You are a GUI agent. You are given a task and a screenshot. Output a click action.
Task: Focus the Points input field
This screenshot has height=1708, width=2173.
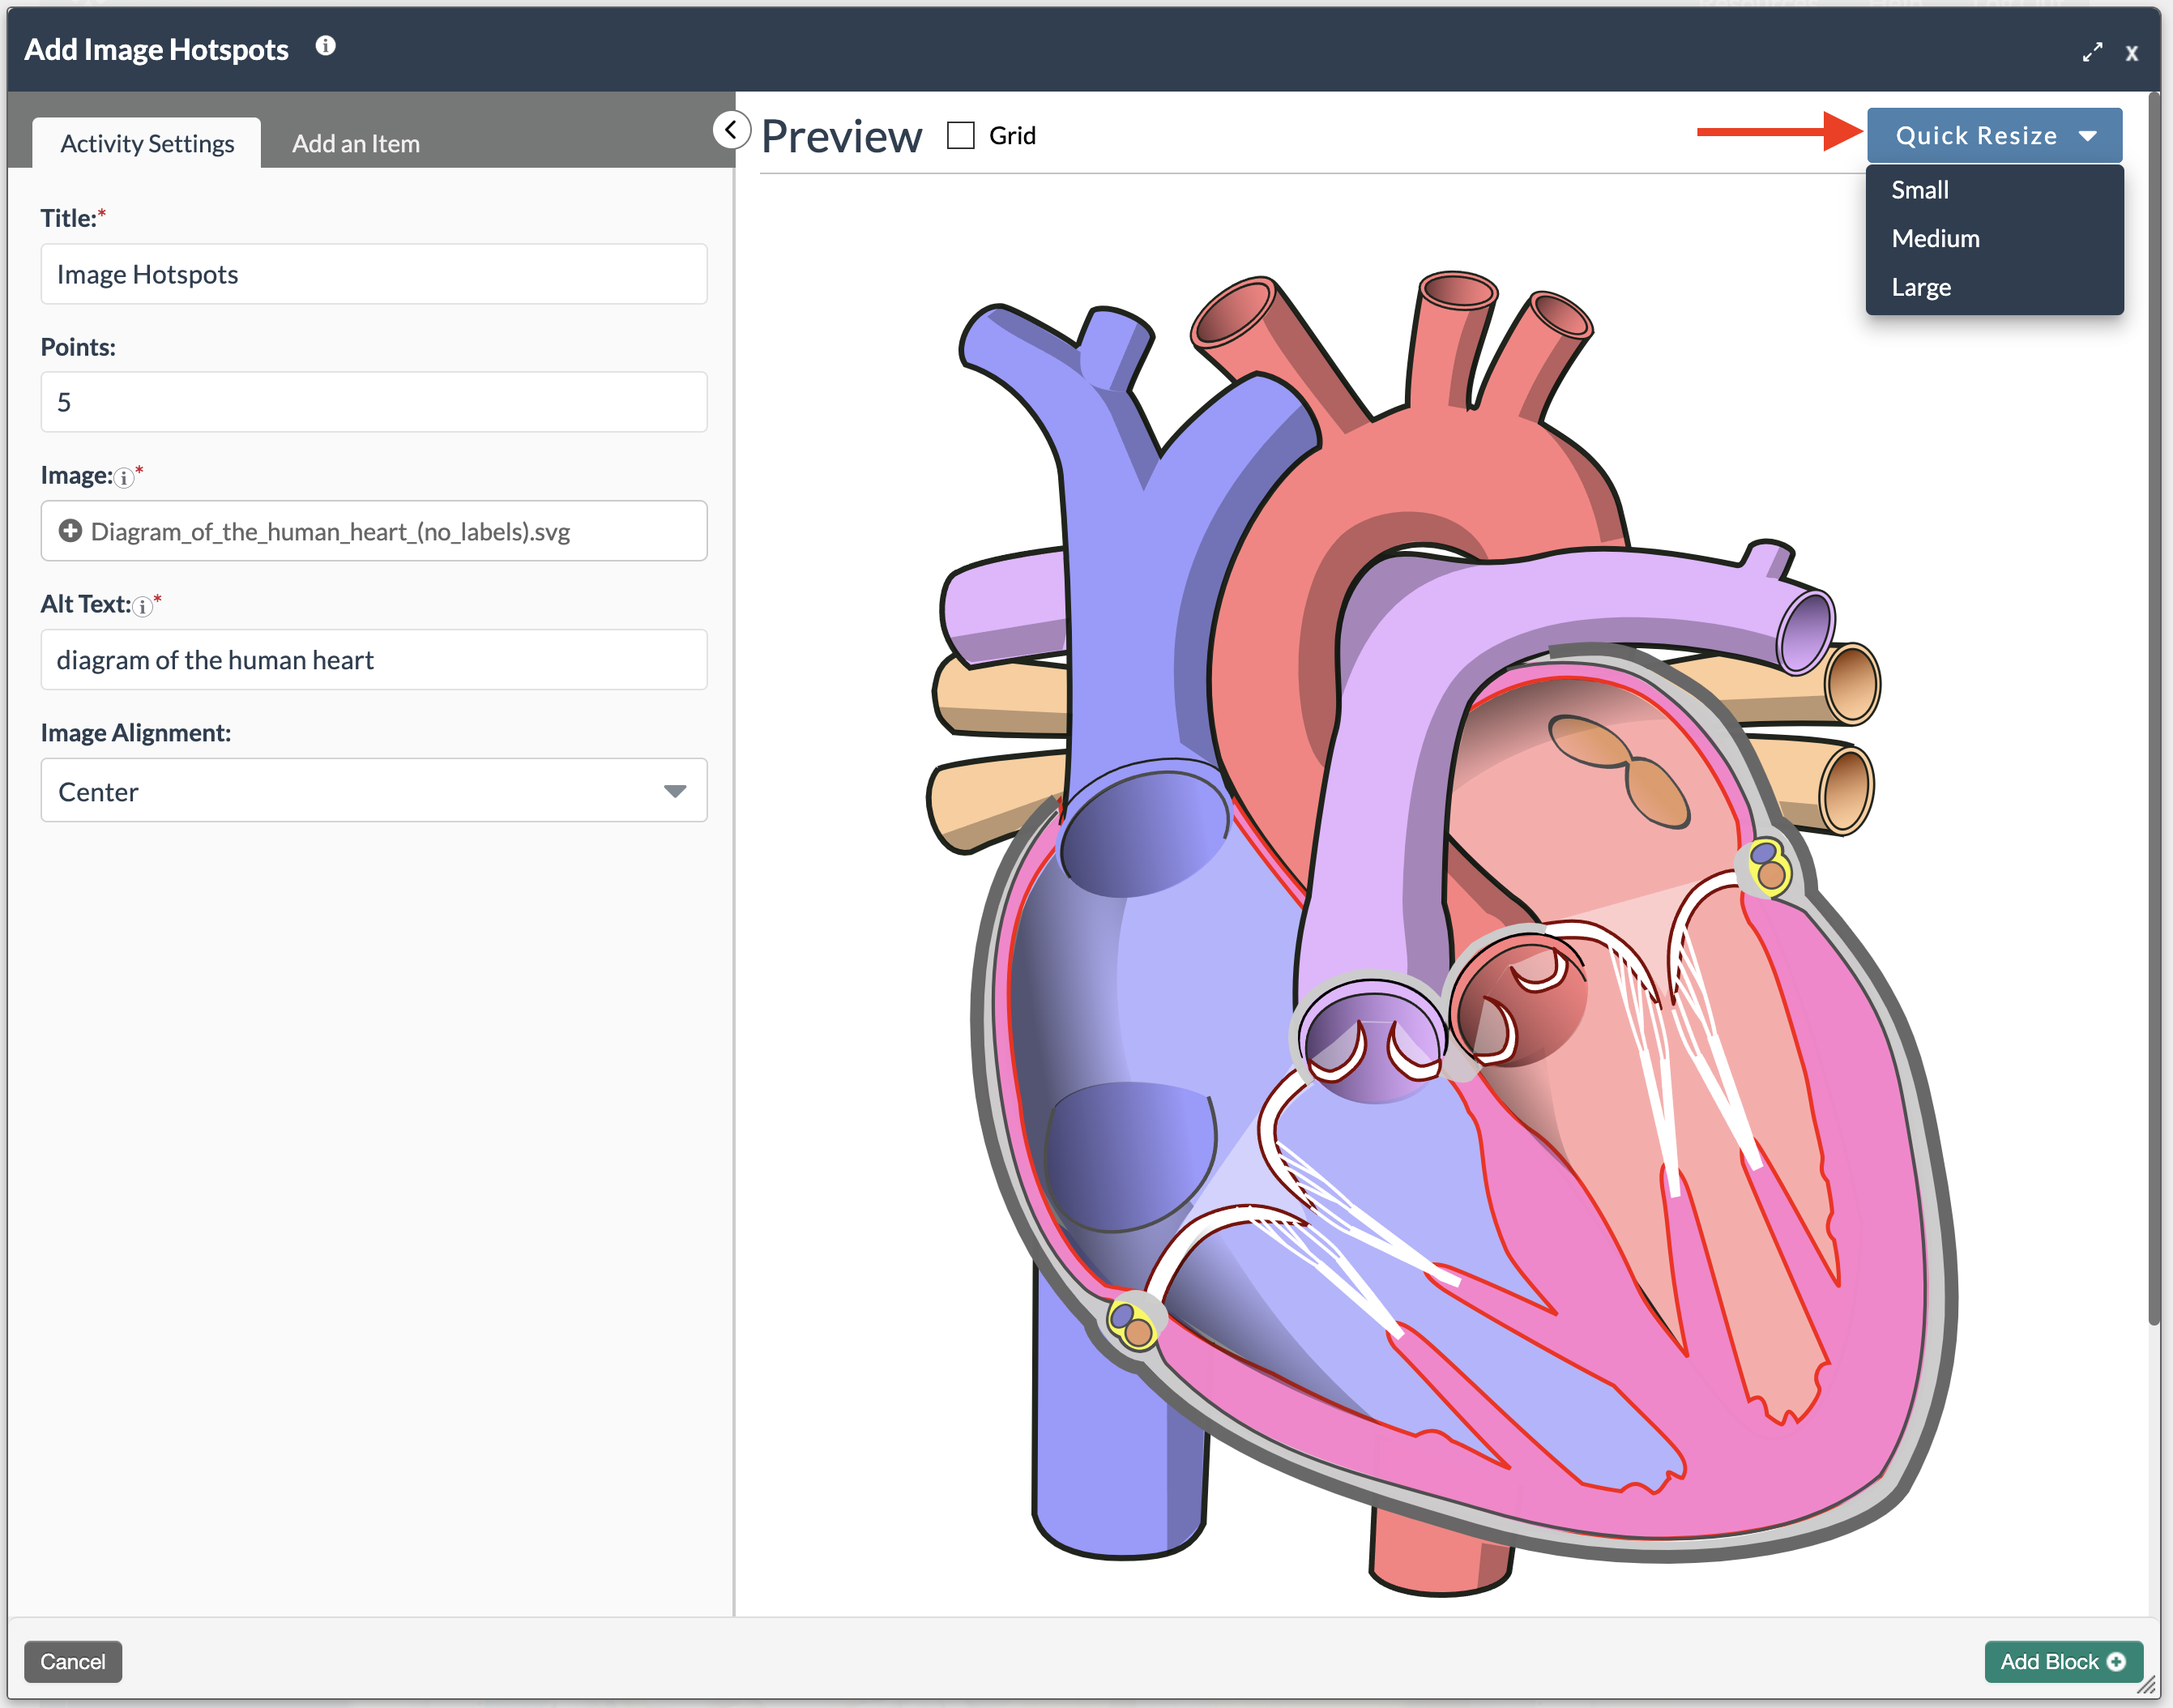click(373, 402)
